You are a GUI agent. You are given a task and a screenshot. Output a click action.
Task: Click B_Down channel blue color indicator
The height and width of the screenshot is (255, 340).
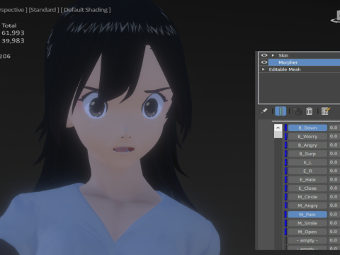click(x=285, y=127)
